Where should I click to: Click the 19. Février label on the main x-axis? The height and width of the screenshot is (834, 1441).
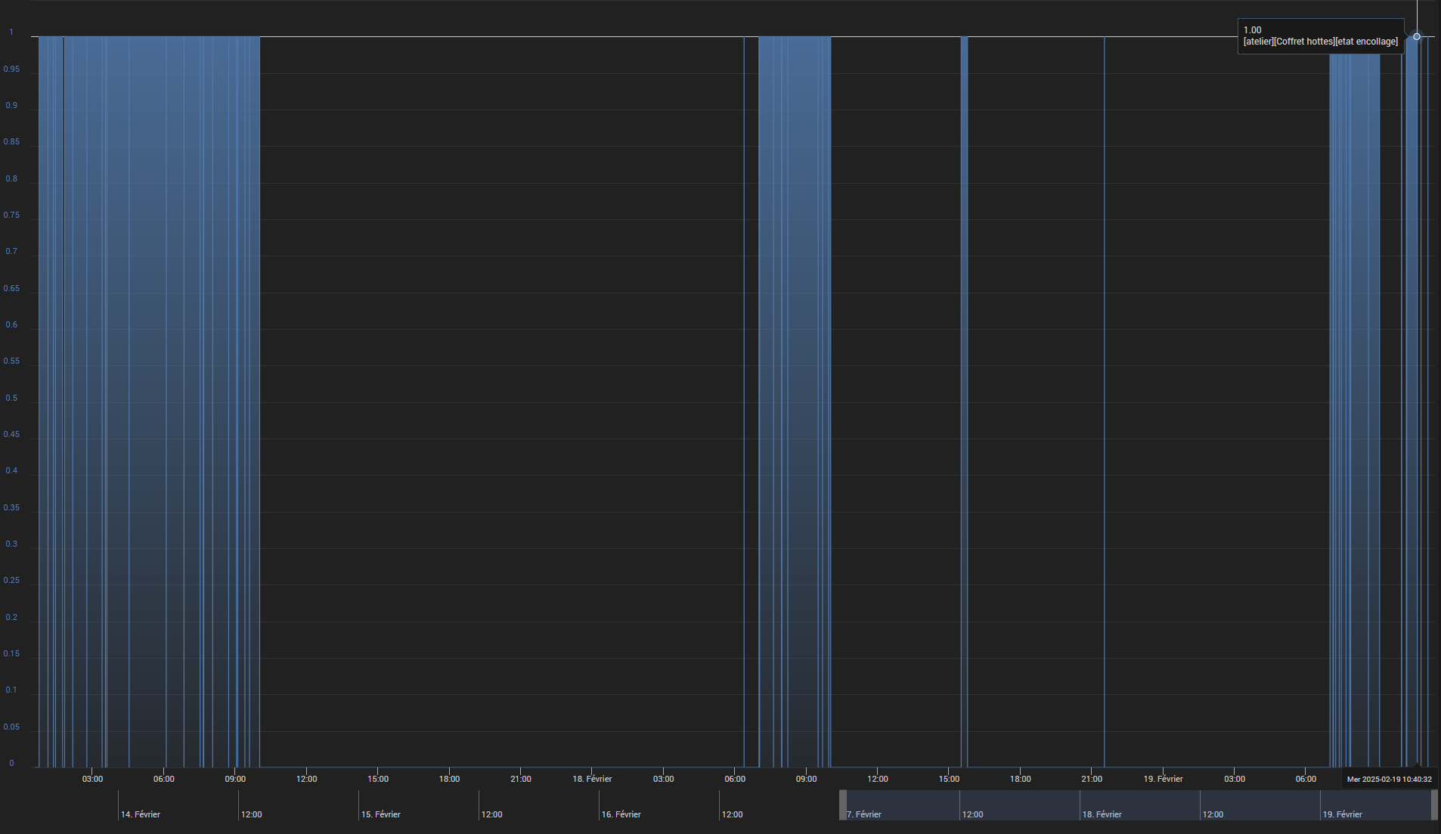tap(1163, 779)
